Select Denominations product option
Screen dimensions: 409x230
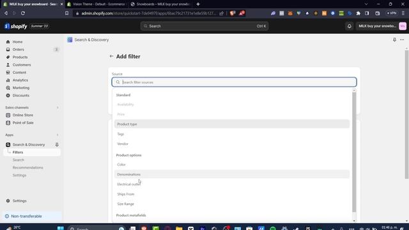pyautogui.click(x=231, y=174)
